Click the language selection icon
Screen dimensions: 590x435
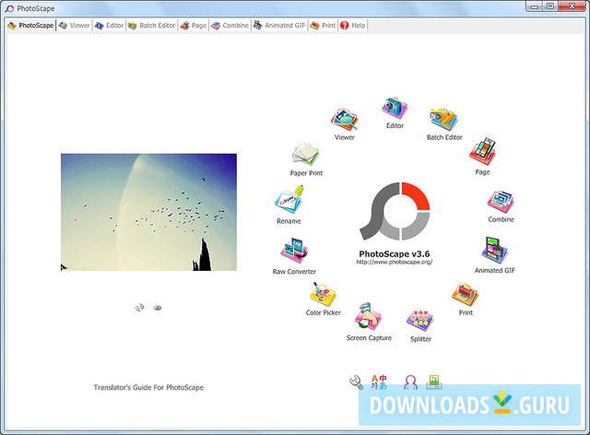[379, 382]
